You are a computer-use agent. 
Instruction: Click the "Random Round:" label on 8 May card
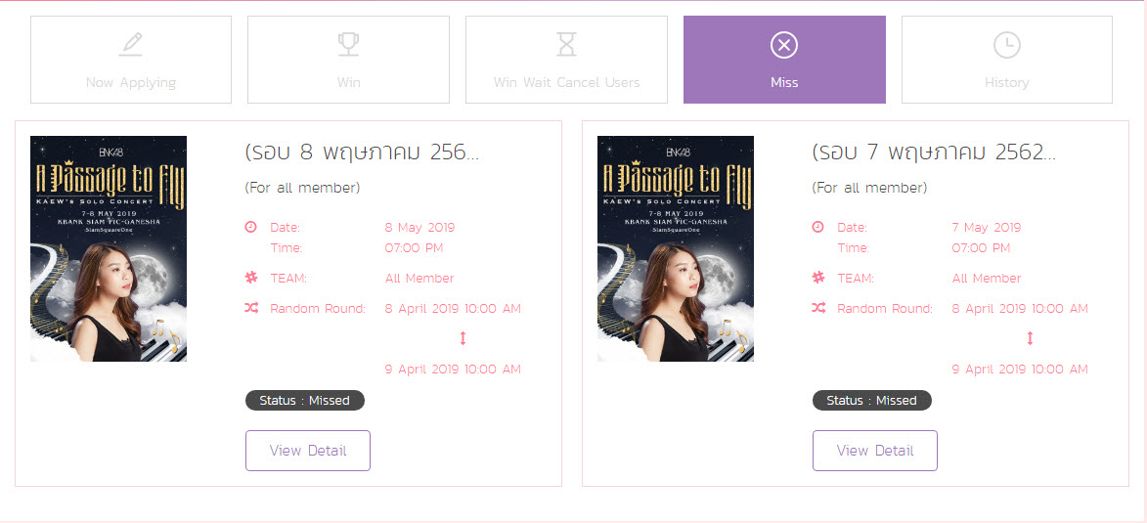point(318,309)
